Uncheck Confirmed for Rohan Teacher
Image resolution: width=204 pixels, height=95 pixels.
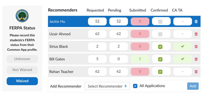(x=160, y=72)
